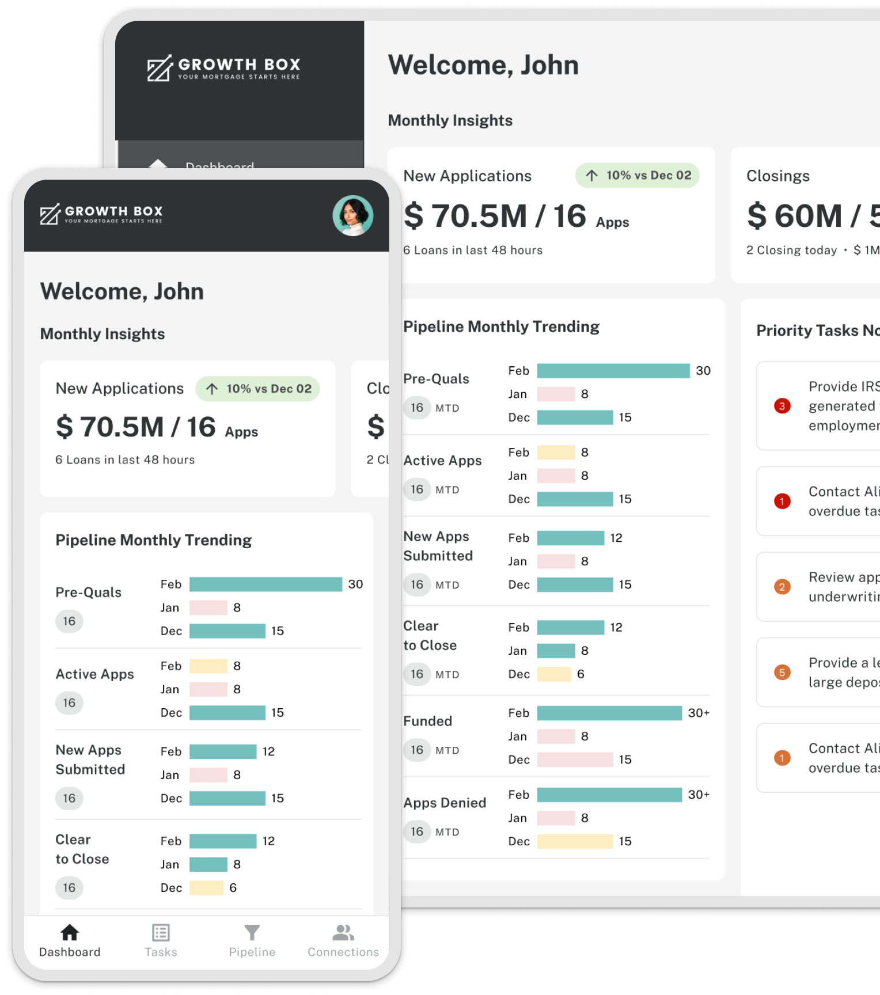880x995 pixels.
Task: Select the priority badge 3 on the Provide IRS task
Action: pyautogui.click(x=782, y=406)
